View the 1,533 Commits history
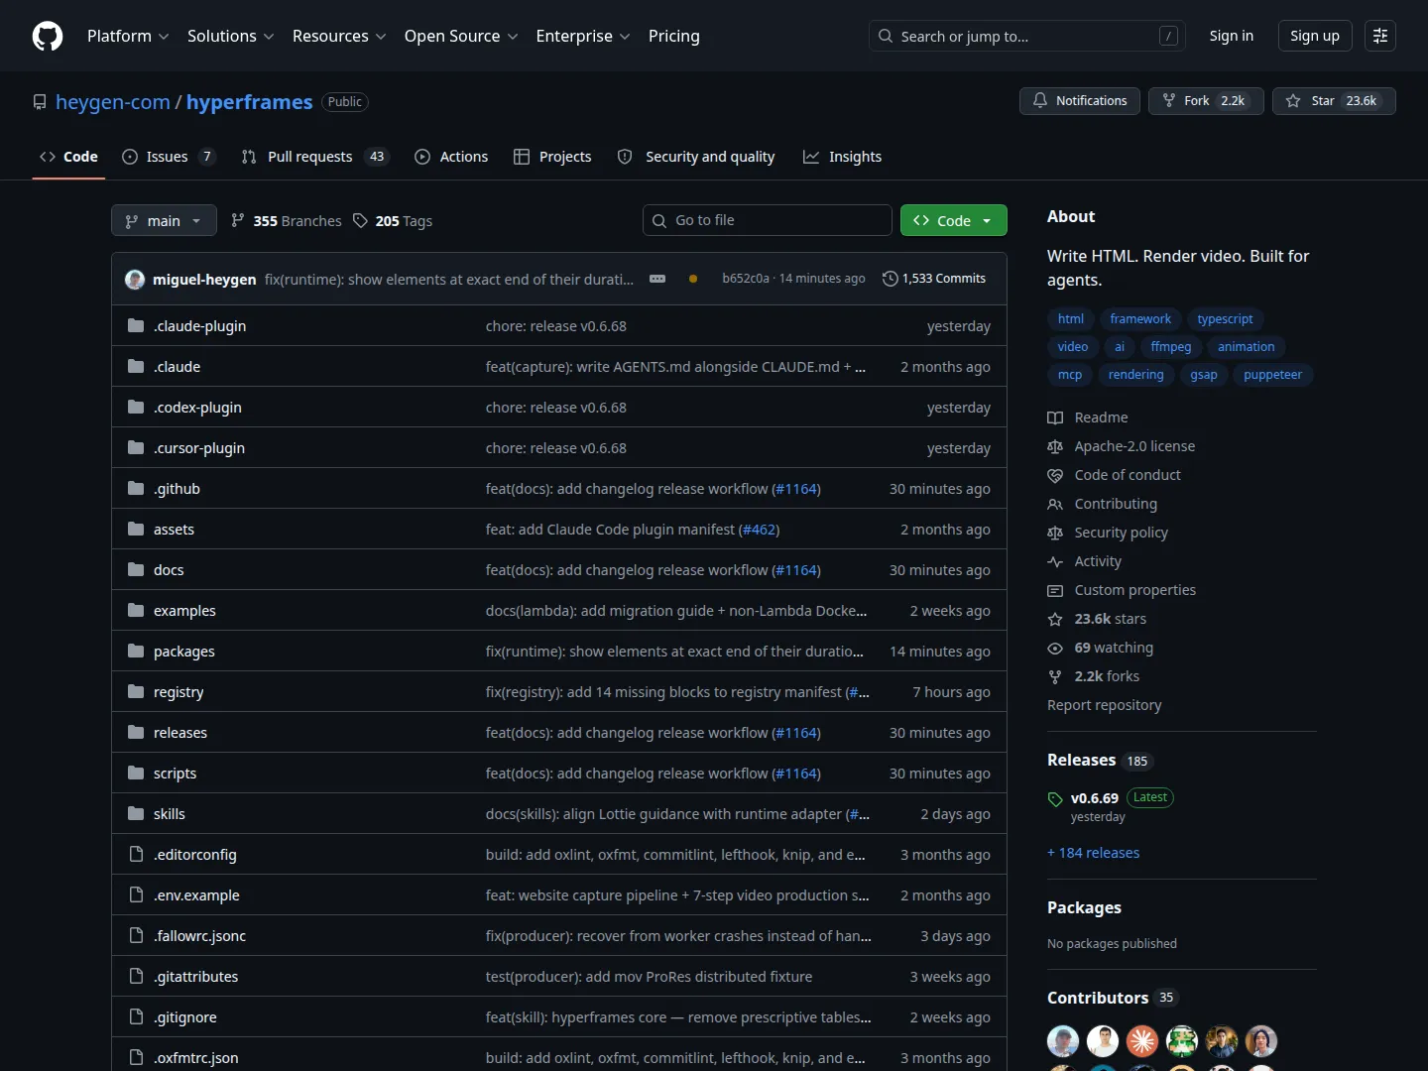Viewport: 1428px width, 1071px height. pyautogui.click(x=934, y=279)
